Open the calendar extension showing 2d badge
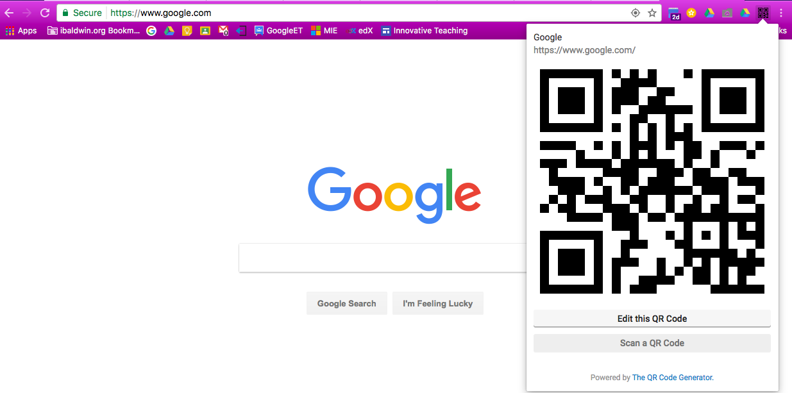The width and height of the screenshot is (792, 393). [x=674, y=13]
